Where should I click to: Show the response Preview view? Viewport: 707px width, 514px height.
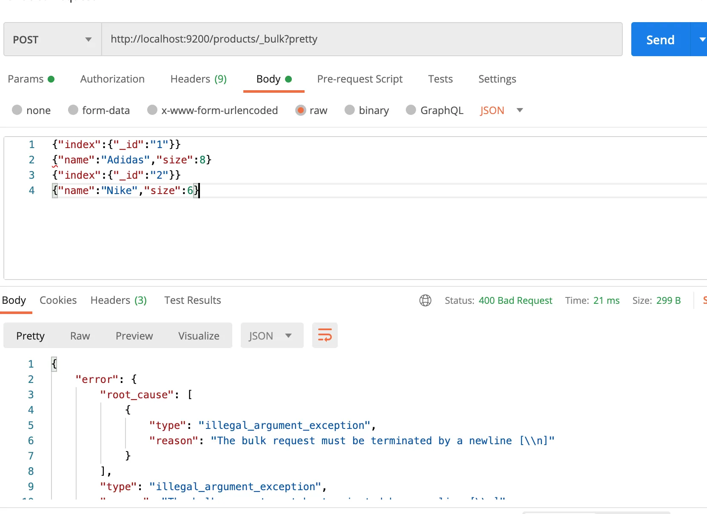point(134,336)
